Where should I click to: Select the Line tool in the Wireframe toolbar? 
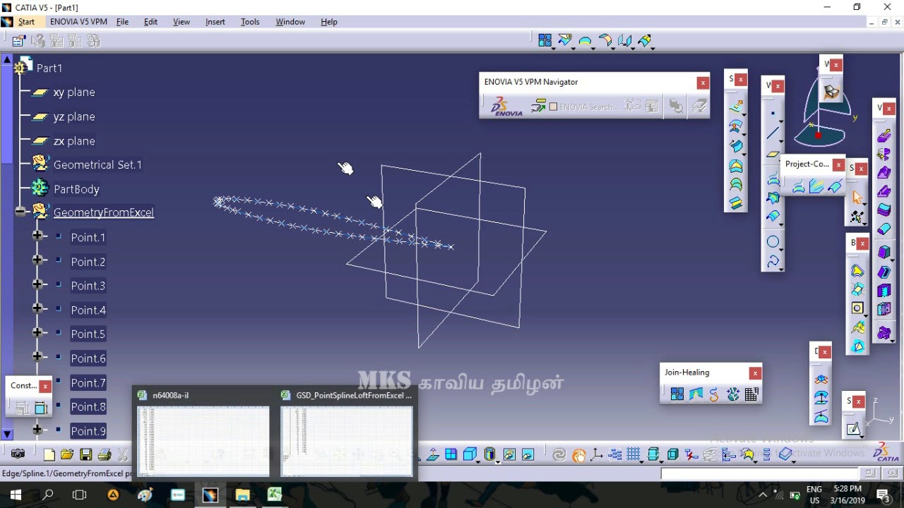tap(773, 133)
